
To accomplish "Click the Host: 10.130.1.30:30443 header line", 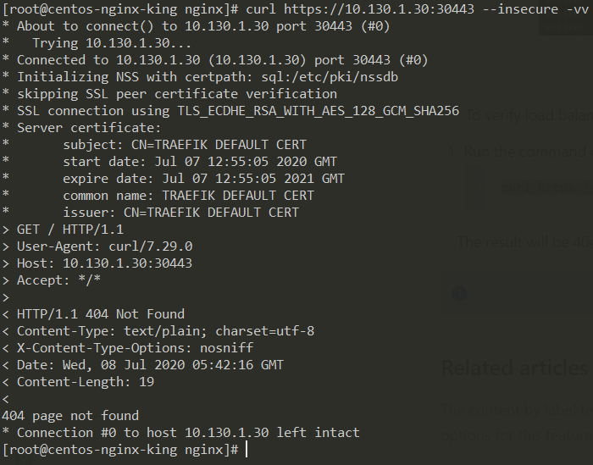I will tap(97, 263).
